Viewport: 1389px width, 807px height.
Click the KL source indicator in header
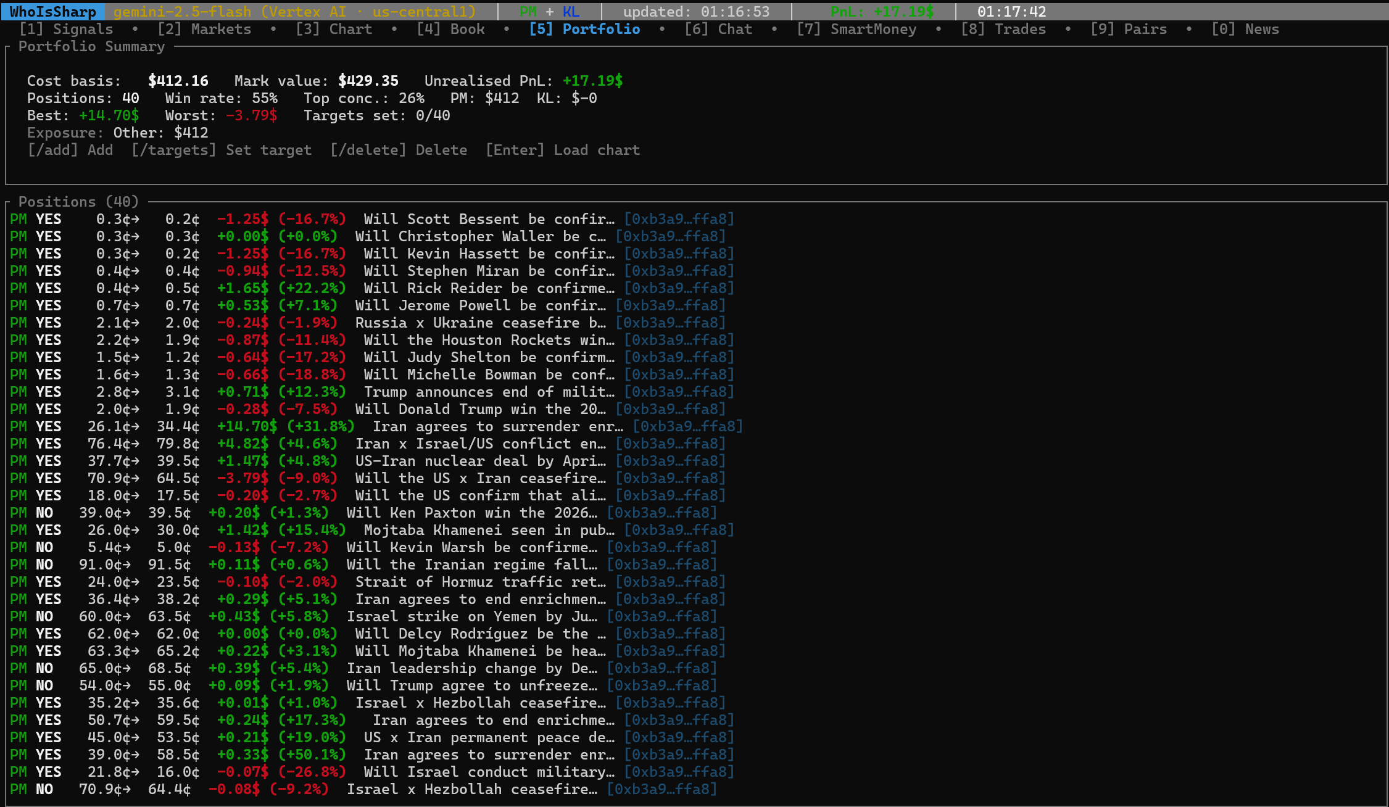(571, 12)
